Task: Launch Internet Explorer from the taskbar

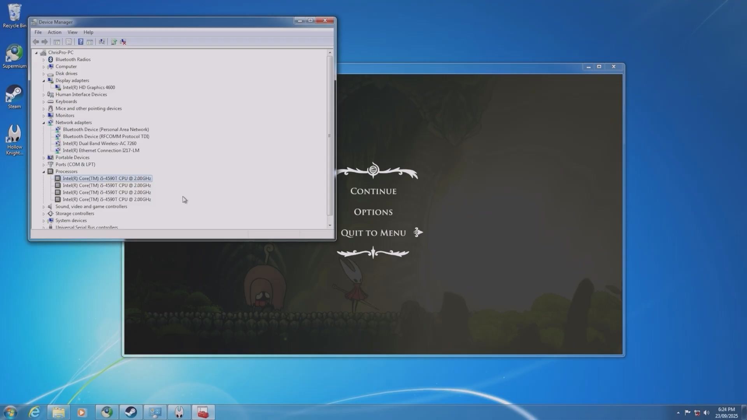Action: click(x=35, y=412)
